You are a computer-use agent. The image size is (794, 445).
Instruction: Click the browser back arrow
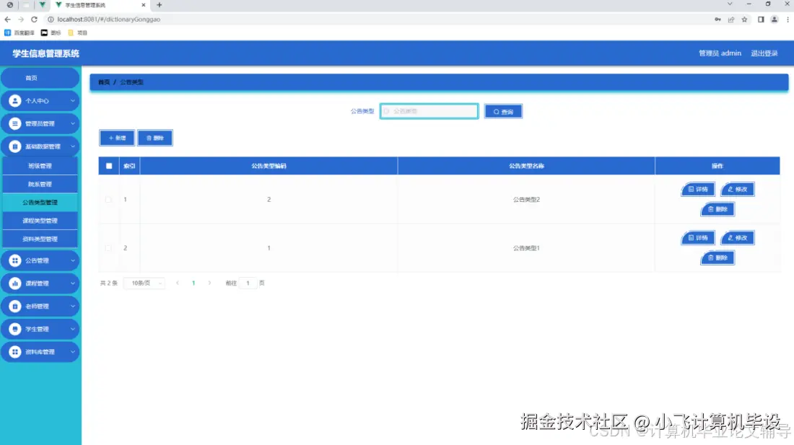pos(7,19)
